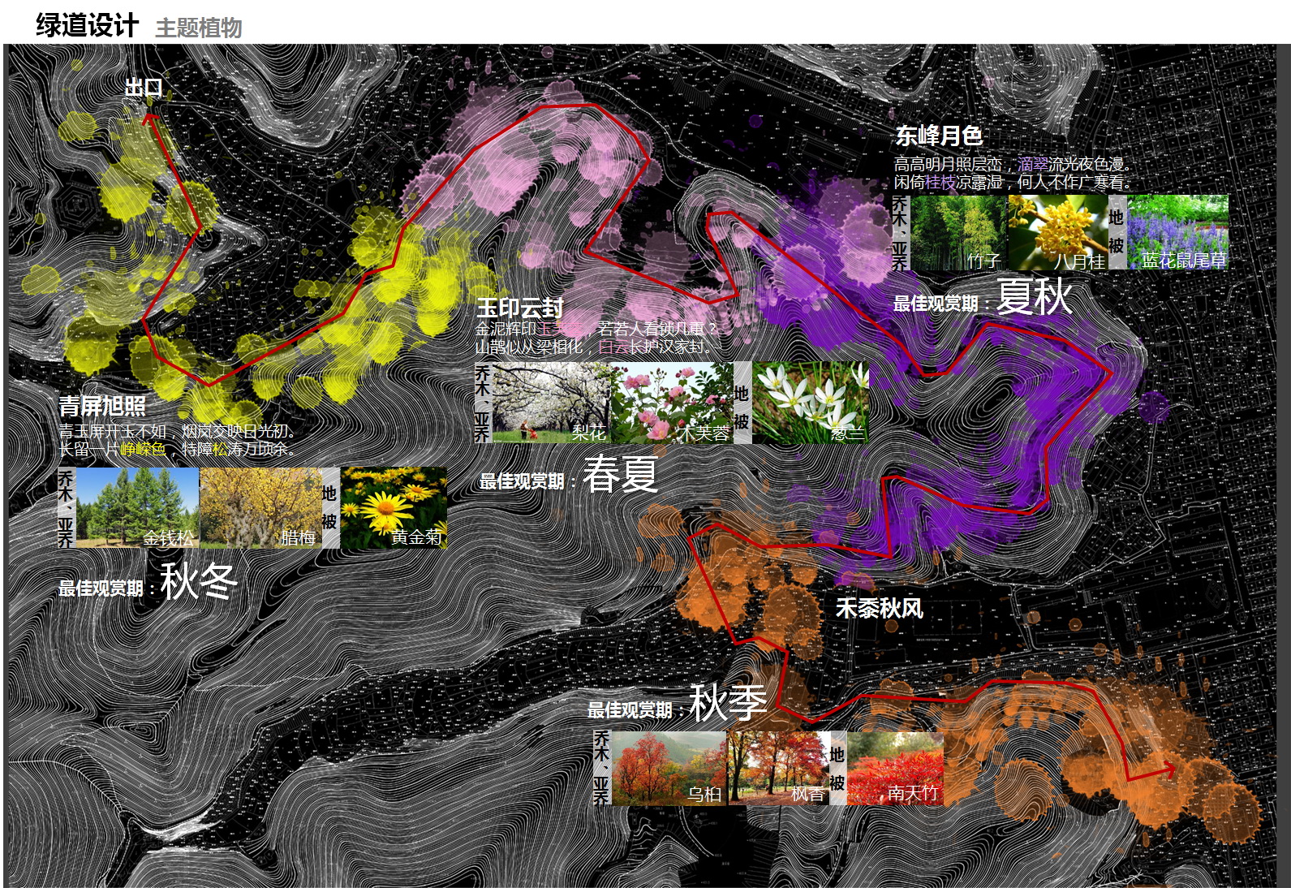
Task: Select the 玉印云封 heading
Action: tap(520, 308)
